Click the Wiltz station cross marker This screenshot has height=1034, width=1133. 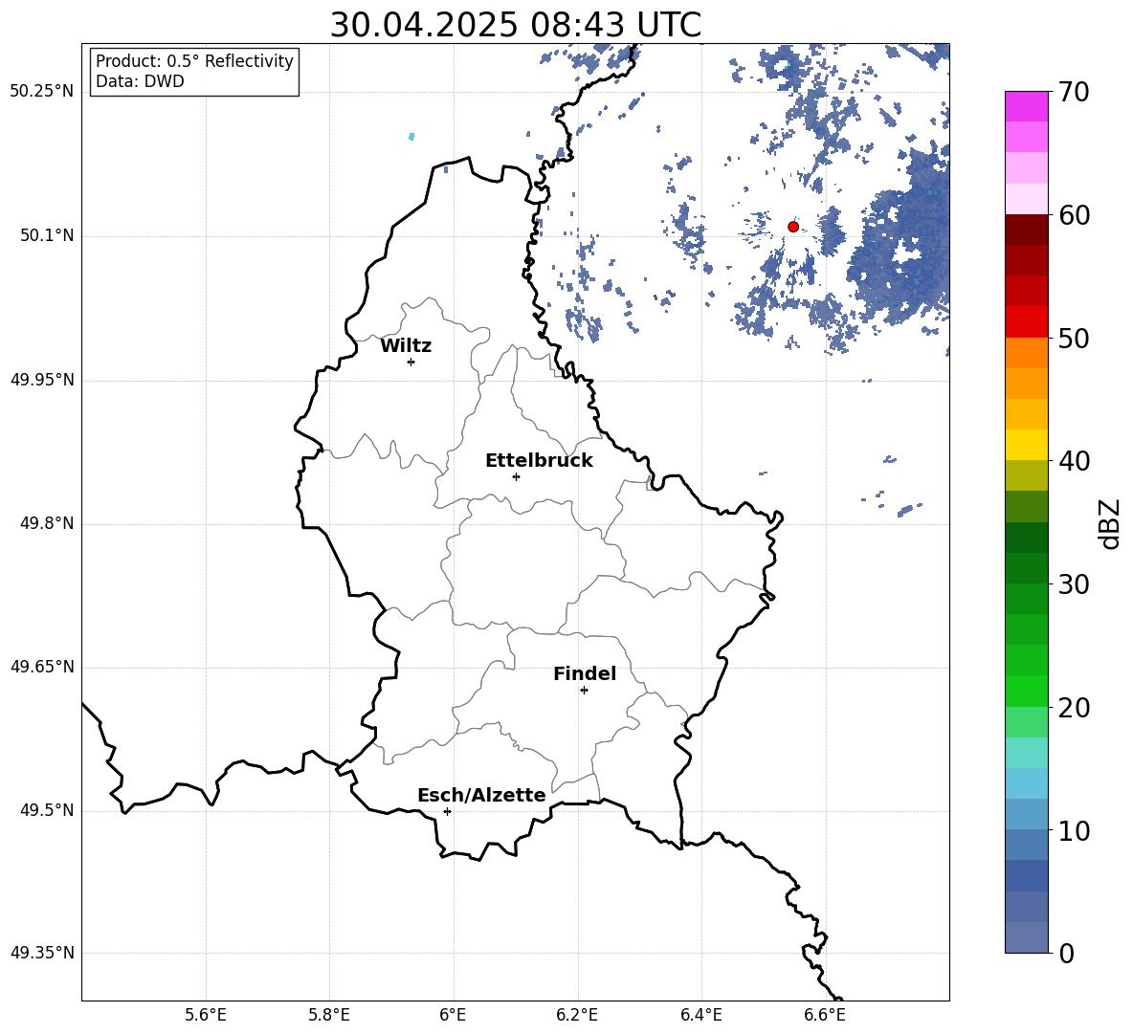pyautogui.click(x=411, y=362)
